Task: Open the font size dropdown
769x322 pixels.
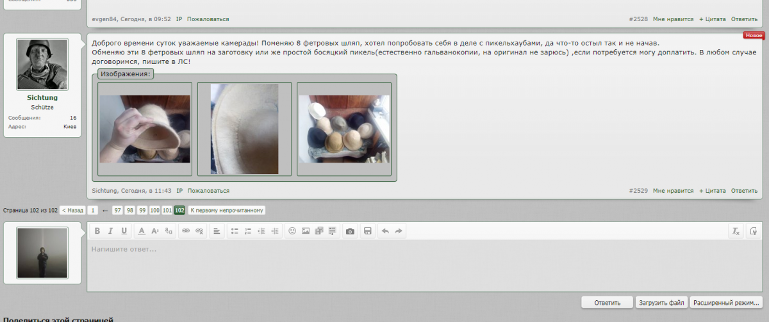Action: pyautogui.click(x=154, y=231)
